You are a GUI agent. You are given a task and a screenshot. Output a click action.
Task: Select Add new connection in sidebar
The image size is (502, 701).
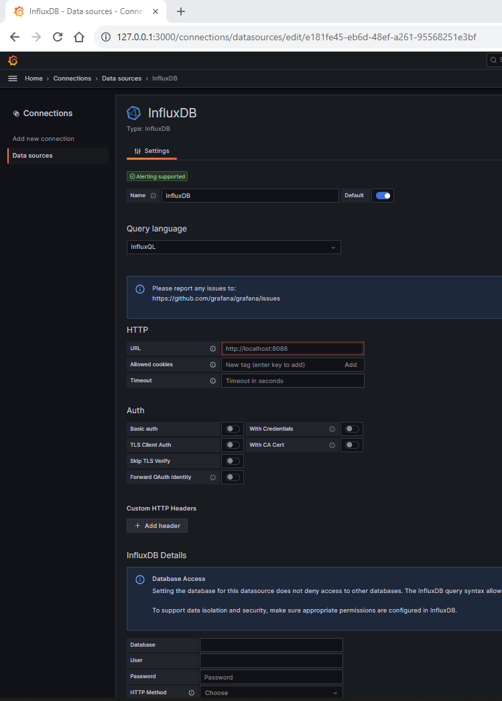[44, 139]
